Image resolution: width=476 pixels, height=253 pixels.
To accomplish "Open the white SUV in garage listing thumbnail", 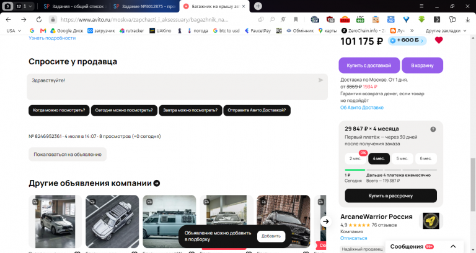I will 55,221.
